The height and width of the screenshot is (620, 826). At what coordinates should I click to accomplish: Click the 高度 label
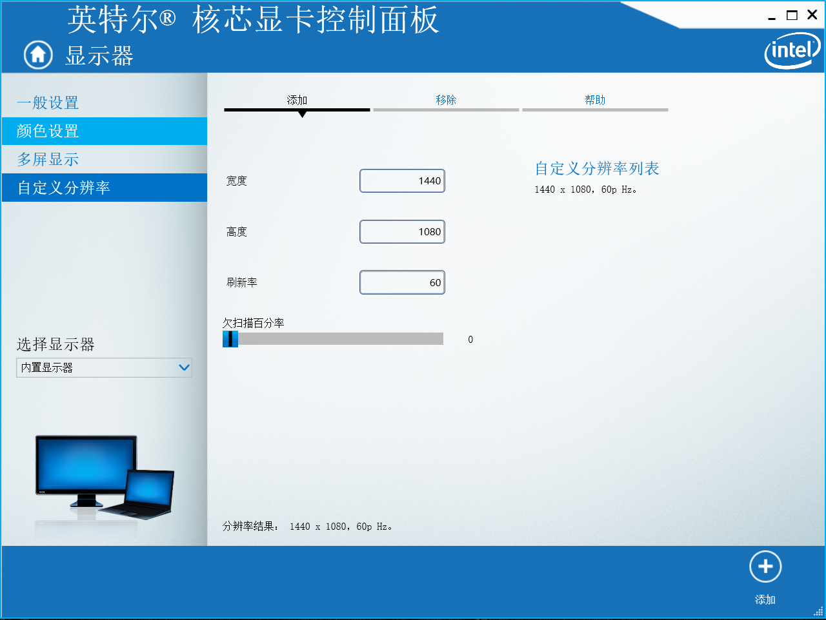[x=237, y=232]
